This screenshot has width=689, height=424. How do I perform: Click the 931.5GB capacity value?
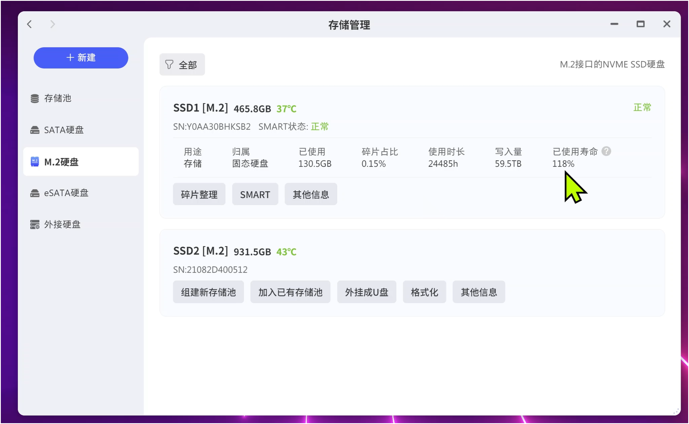(x=252, y=252)
